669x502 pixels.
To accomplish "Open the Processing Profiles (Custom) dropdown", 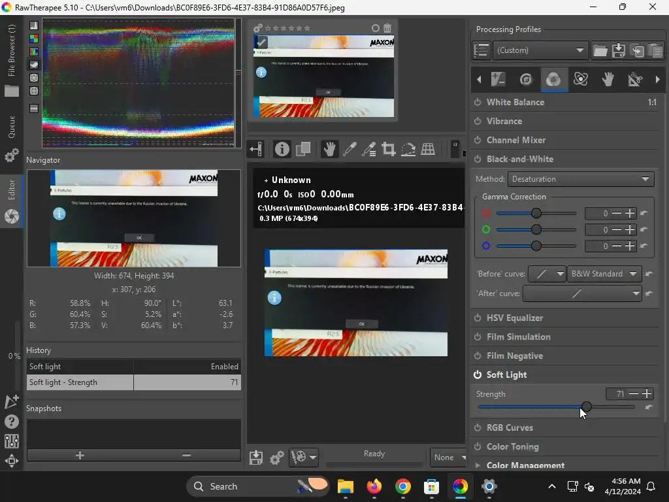I will click(x=540, y=50).
